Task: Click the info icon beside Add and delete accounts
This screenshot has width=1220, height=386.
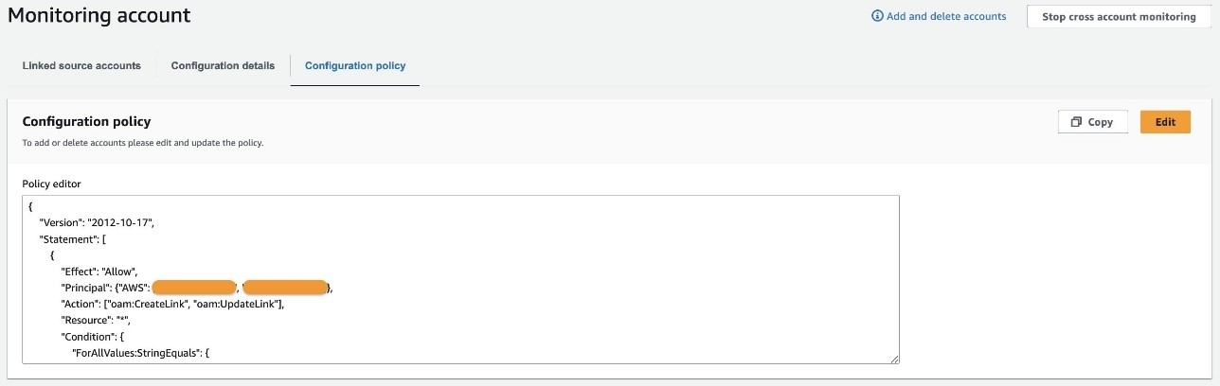Action: pyautogui.click(x=877, y=16)
